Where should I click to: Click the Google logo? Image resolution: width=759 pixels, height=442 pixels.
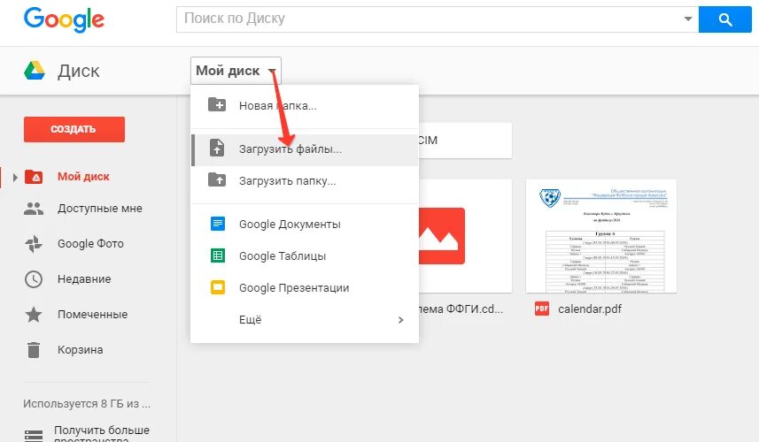click(64, 19)
